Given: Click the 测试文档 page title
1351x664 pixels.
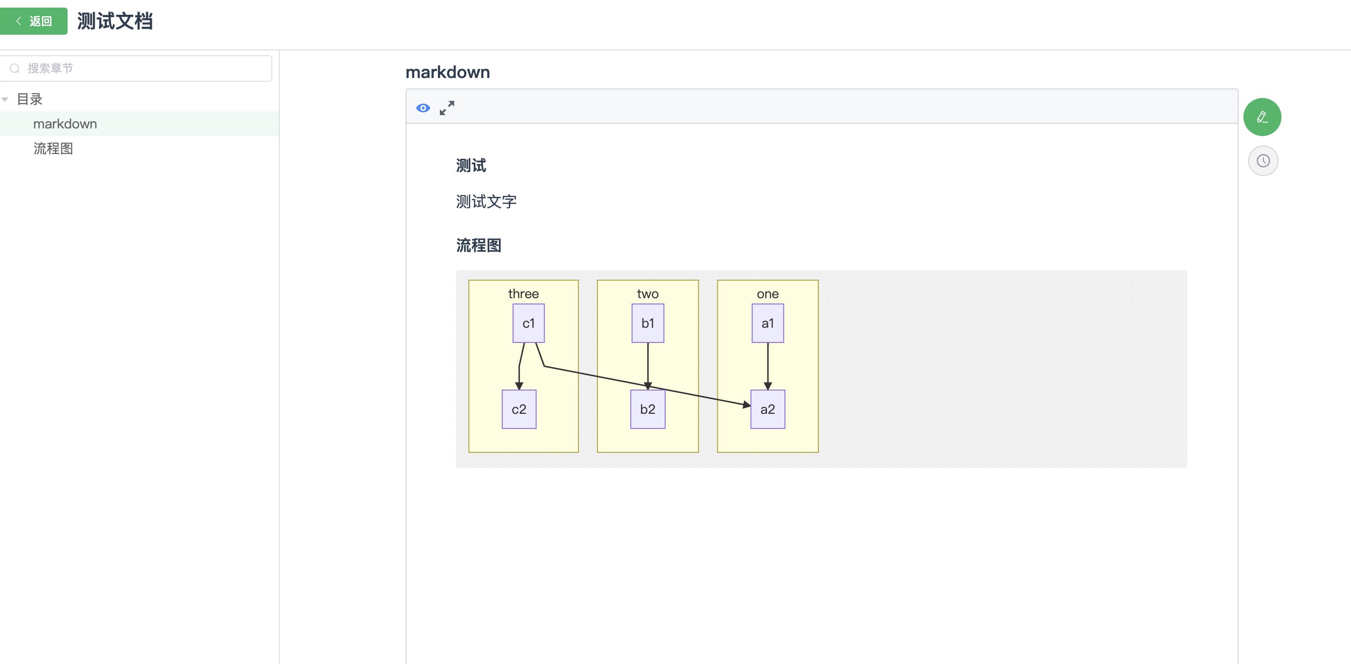Looking at the screenshot, I should (x=115, y=21).
